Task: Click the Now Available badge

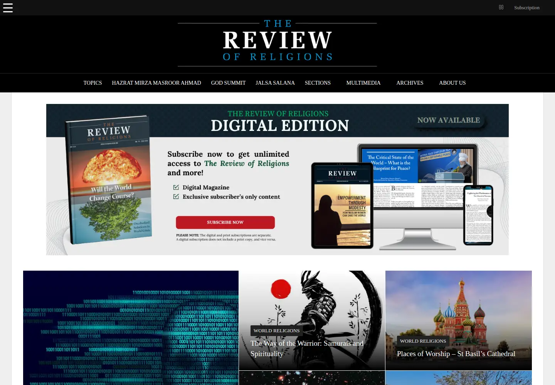Action: click(449, 121)
